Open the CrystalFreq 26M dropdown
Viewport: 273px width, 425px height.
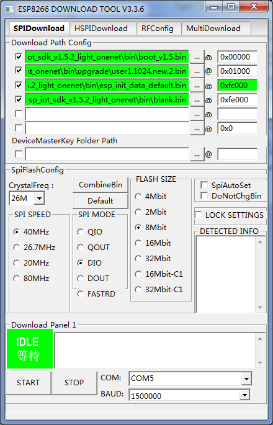[x=39, y=199]
